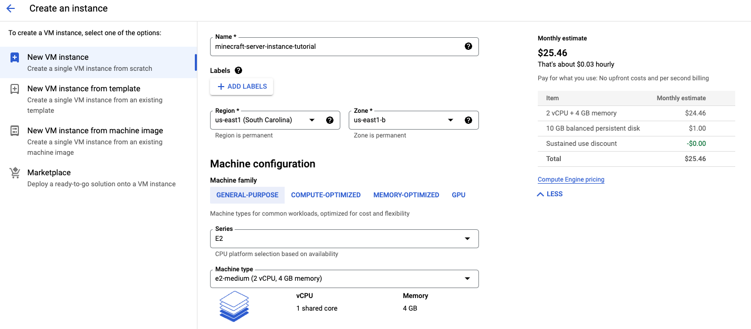Viewport: 751px width, 329px height.
Task: Click the VM instance from template icon
Action: click(x=15, y=89)
